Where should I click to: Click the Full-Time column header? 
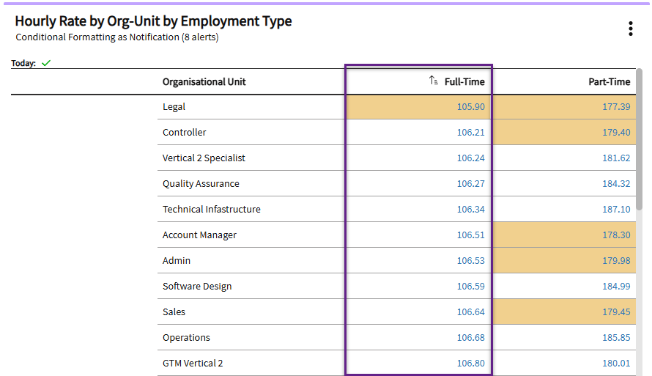[x=464, y=82]
